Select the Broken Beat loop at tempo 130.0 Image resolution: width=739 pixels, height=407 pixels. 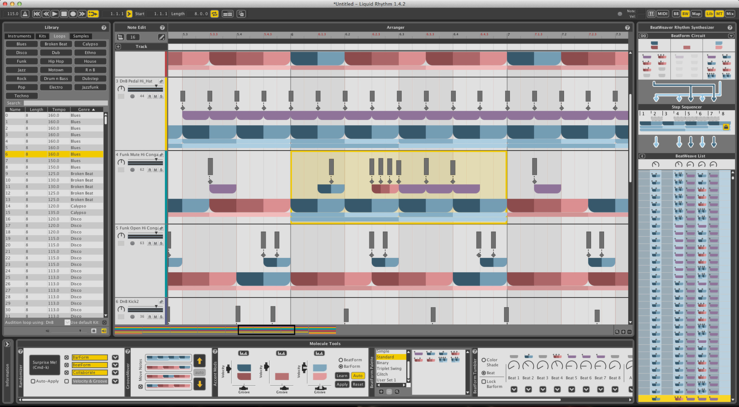[x=54, y=180]
